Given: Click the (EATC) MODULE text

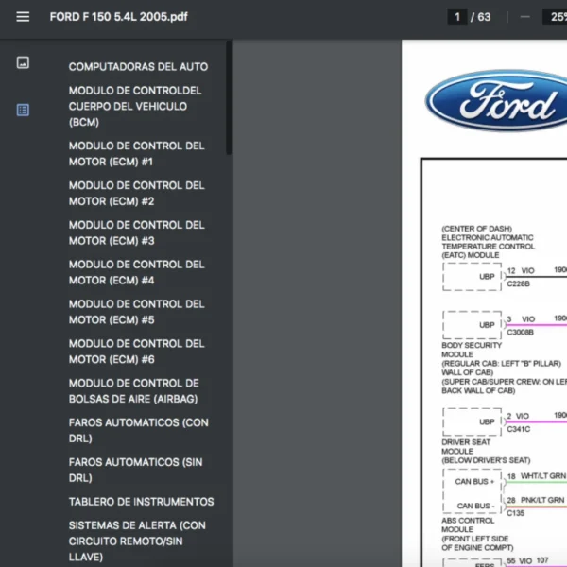Looking at the screenshot, I should pyautogui.click(x=470, y=255).
